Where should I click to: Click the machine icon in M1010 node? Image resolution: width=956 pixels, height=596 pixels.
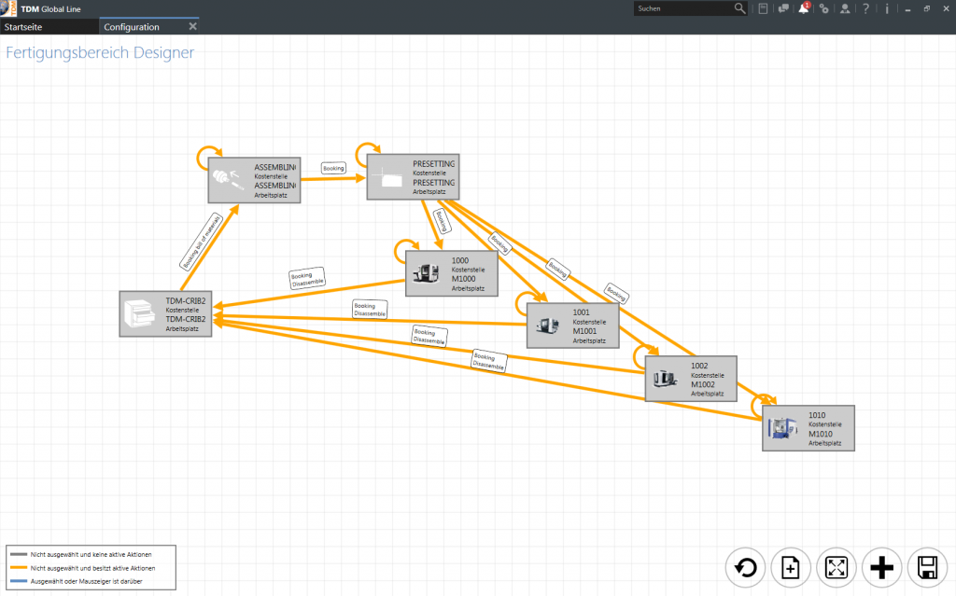(783, 428)
